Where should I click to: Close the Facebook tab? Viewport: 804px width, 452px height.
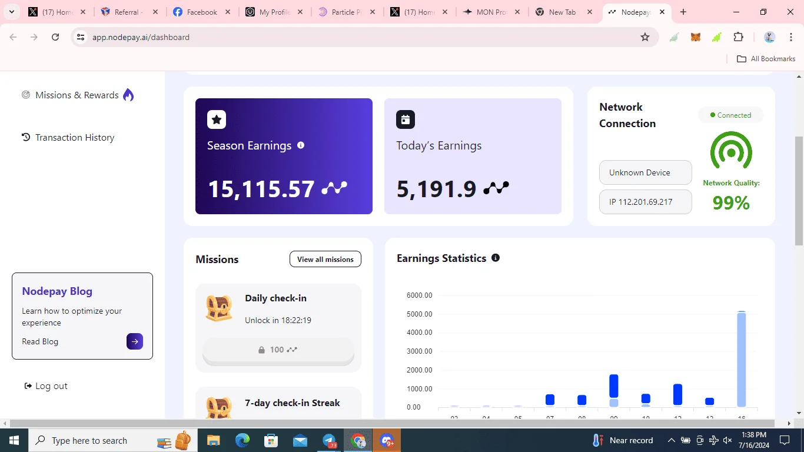pos(228,12)
